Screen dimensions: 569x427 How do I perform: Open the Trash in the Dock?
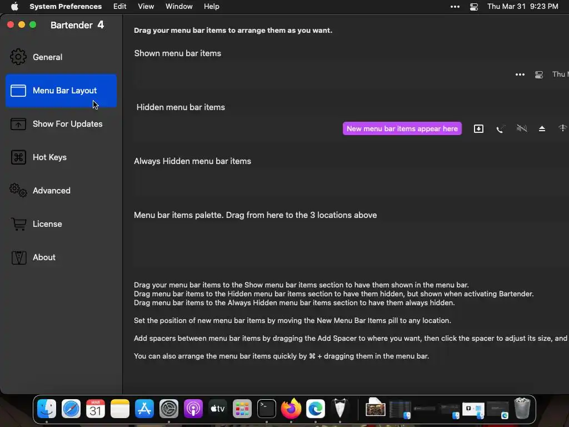(522, 409)
